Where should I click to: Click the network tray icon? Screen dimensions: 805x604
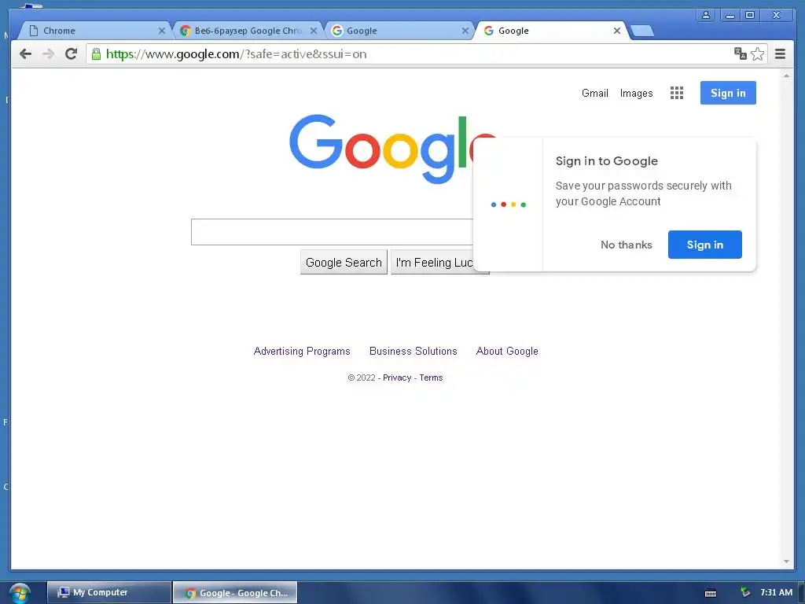pyautogui.click(x=745, y=592)
